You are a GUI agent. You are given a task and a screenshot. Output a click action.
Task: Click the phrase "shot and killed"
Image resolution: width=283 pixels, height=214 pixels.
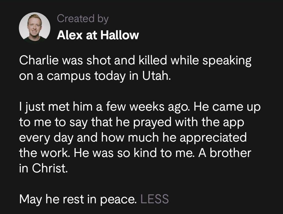tap(127, 60)
